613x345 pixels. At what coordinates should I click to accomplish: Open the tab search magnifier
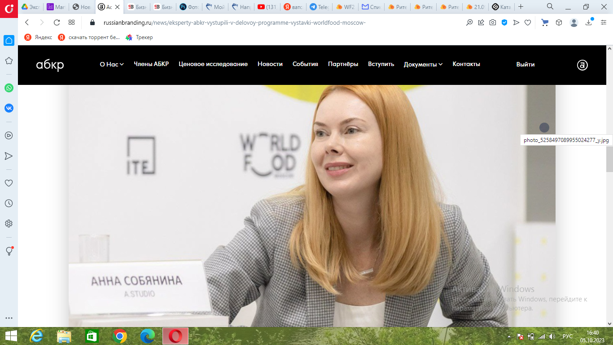click(x=550, y=7)
